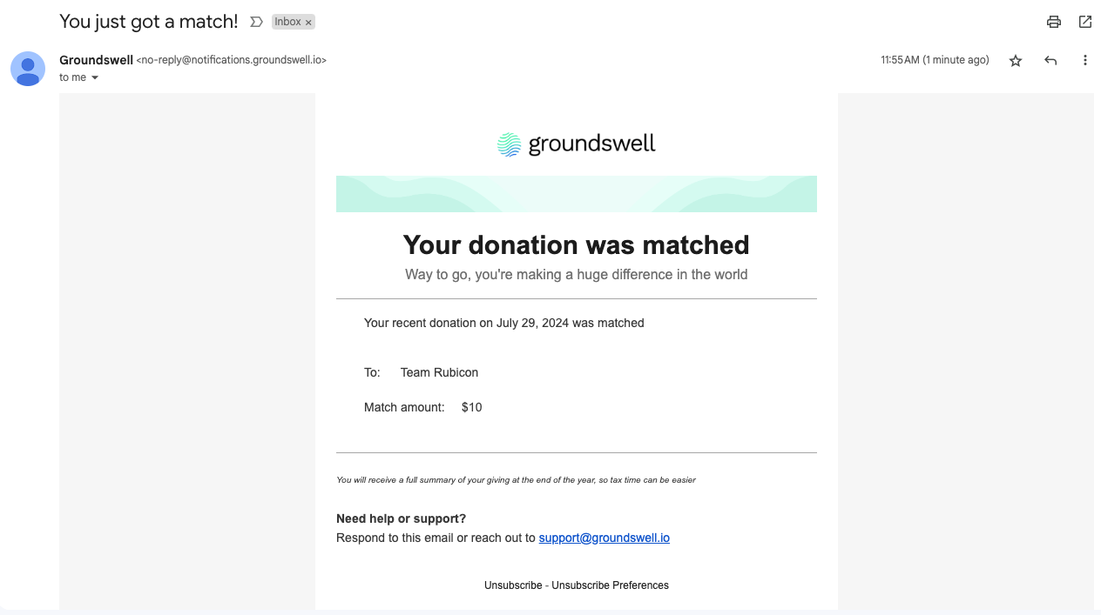Click the 'You just got a match!' subject
Image resolution: width=1101 pixels, height=615 pixels.
pos(149,22)
